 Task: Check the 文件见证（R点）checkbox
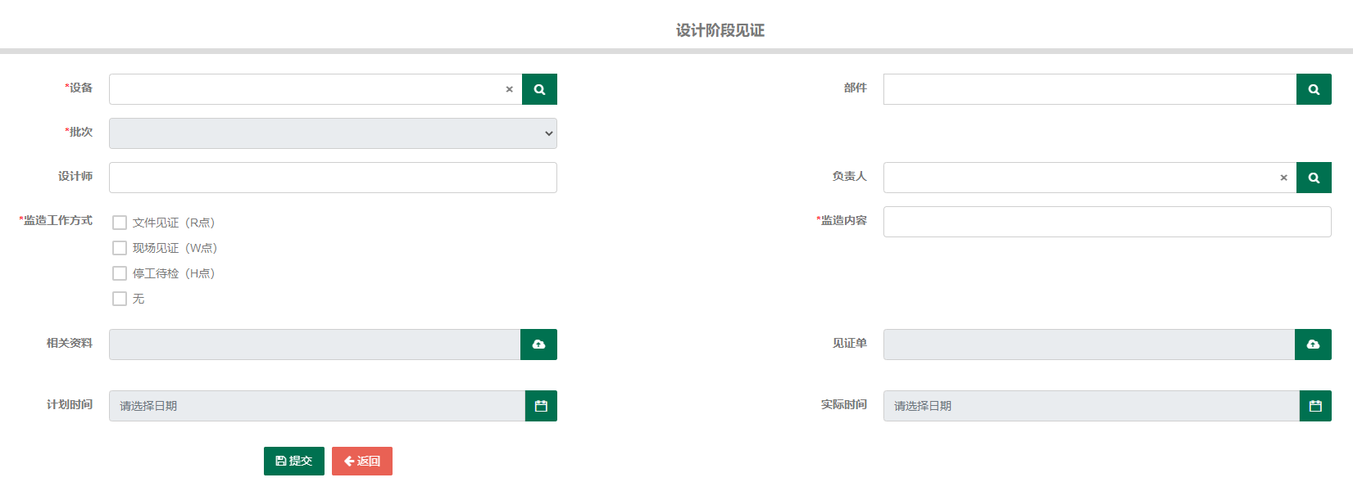pos(120,223)
